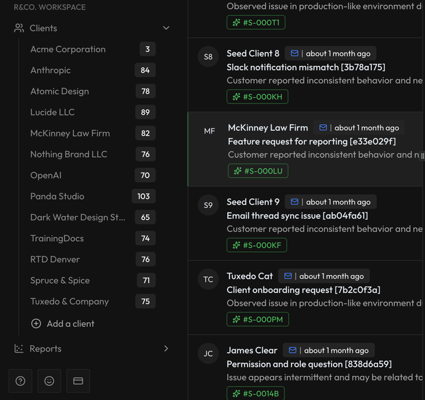Open ticket tag #S-0014B
This screenshot has height=400, width=425.
click(256, 393)
